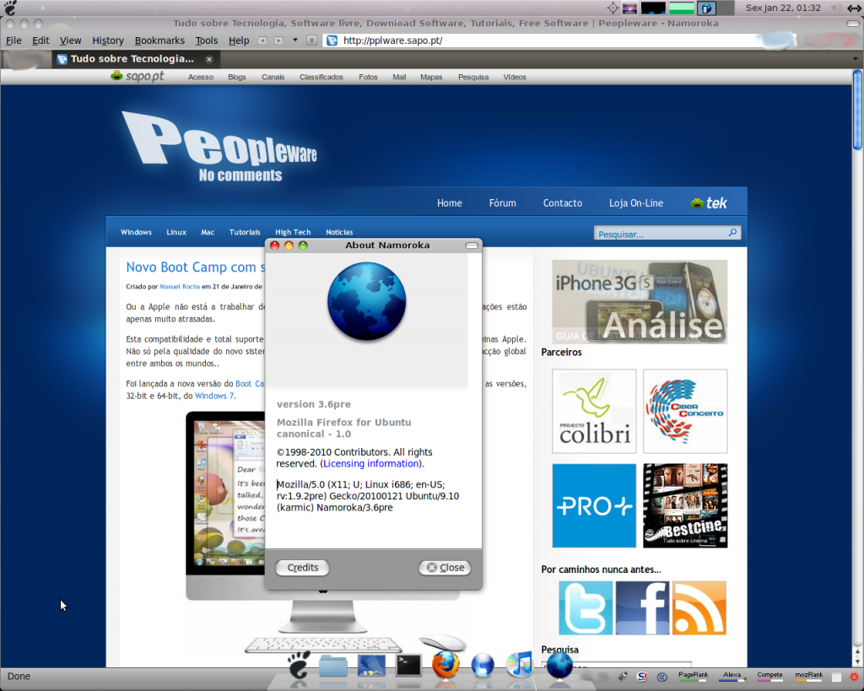Open the Facebook icon in sidebar

click(642, 607)
